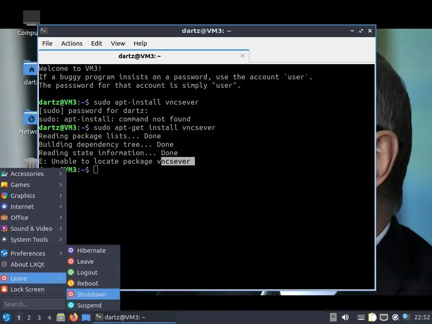
Task: Open the Computer desktop icon
Action: click(31, 18)
